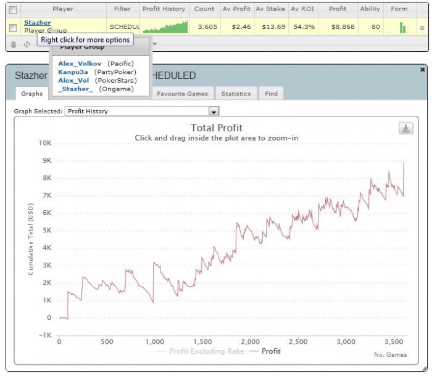Toggle Profit Excluding Rake legend series
Viewport: 432px width, 376px height.
[201, 351]
